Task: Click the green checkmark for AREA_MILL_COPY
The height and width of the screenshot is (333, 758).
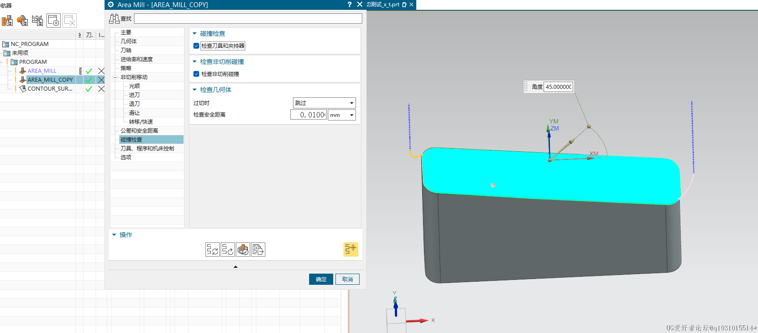Action: [x=89, y=80]
